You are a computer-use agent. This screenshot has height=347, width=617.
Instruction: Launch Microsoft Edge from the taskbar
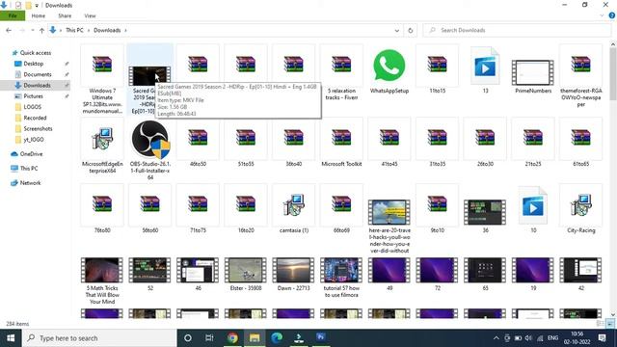pyautogui.click(x=277, y=338)
